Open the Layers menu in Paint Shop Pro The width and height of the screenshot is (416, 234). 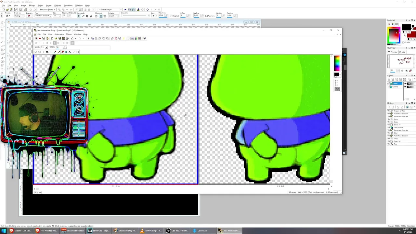pos(49,6)
